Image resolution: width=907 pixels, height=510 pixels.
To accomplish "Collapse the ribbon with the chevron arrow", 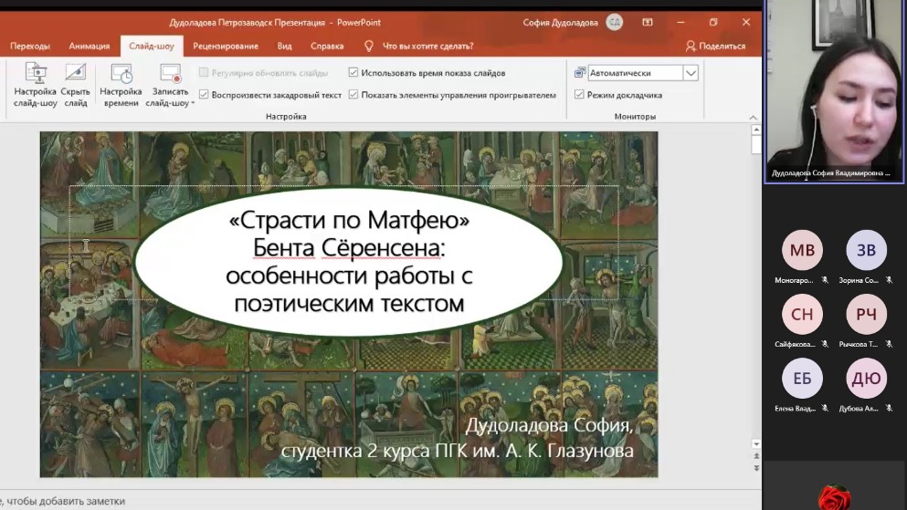I will [x=754, y=117].
